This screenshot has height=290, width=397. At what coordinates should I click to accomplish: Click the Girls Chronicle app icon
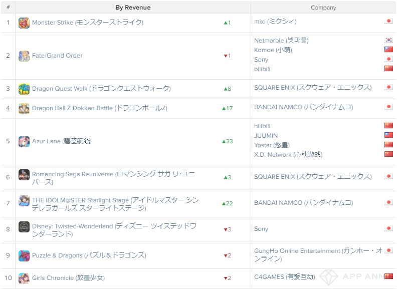coord(24,278)
